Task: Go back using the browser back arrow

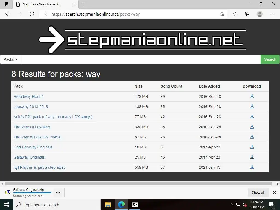Action: pyautogui.click(x=7, y=14)
